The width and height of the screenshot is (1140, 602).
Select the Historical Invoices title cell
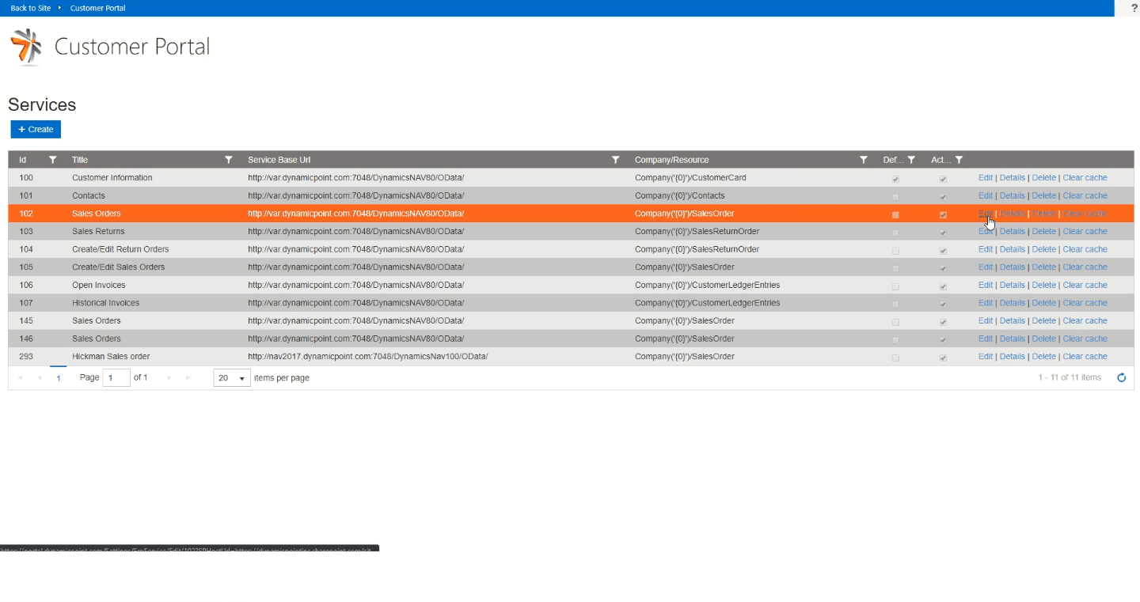[105, 303]
